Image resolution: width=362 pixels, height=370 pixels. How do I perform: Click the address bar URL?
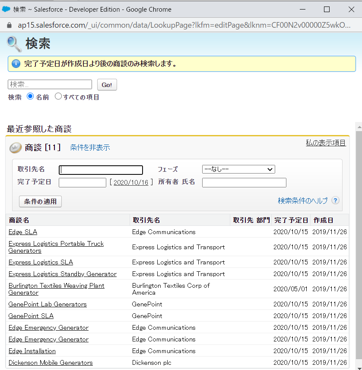pyautogui.click(x=184, y=25)
